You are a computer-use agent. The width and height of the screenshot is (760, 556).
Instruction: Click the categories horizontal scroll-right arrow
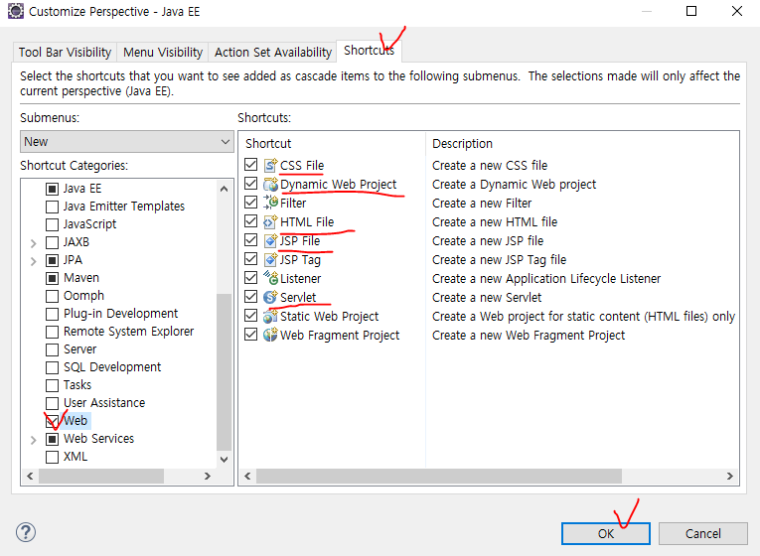coord(208,477)
